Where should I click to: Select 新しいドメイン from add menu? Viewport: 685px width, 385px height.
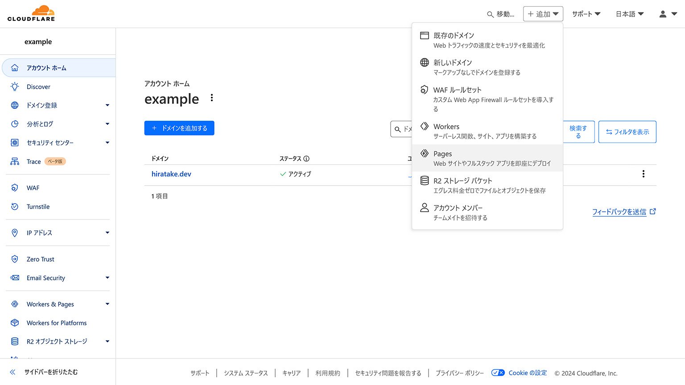tap(487, 67)
